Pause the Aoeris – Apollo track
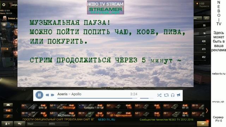This screenshot has width=226, height=127. click(x=39, y=95)
